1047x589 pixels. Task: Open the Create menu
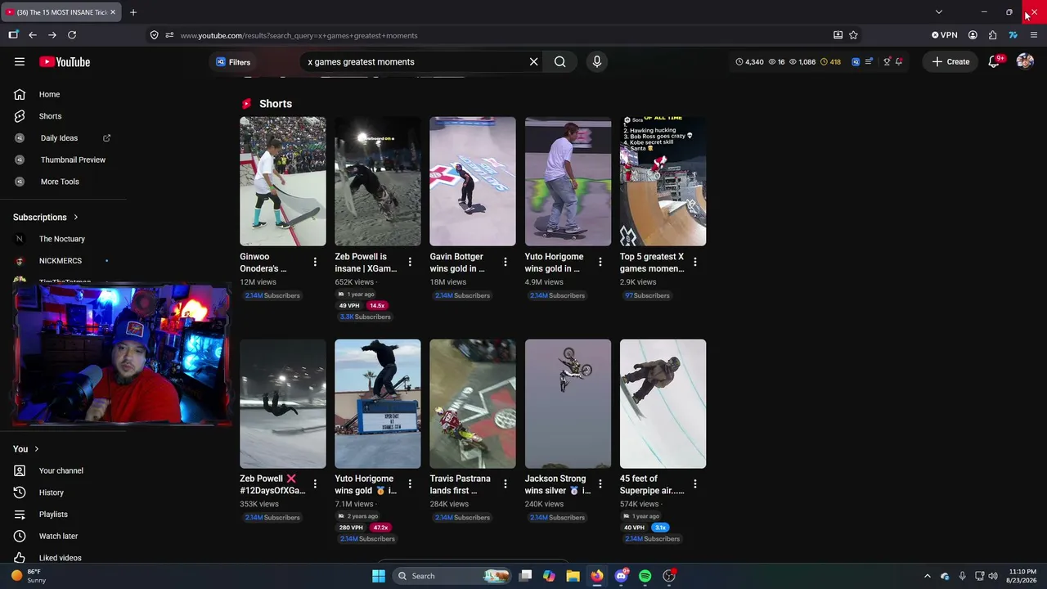coord(950,61)
